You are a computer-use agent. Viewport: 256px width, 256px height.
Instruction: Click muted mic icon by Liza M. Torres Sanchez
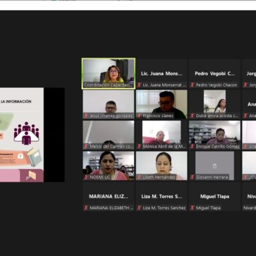(140, 208)
